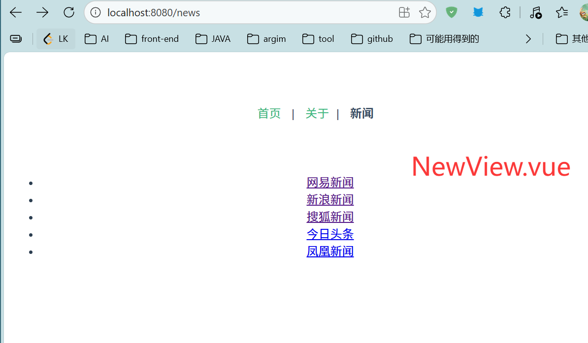The width and height of the screenshot is (588, 343).
Task: Open the blue cat extension icon
Action: click(x=478, y=13)
